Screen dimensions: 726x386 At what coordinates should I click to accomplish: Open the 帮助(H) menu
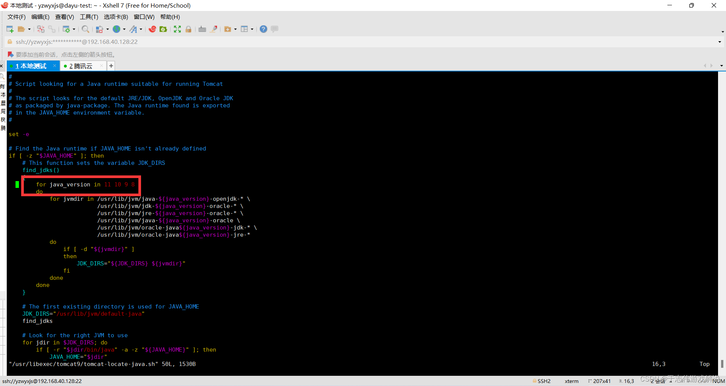pyautogui.click(x=170, y=17)
